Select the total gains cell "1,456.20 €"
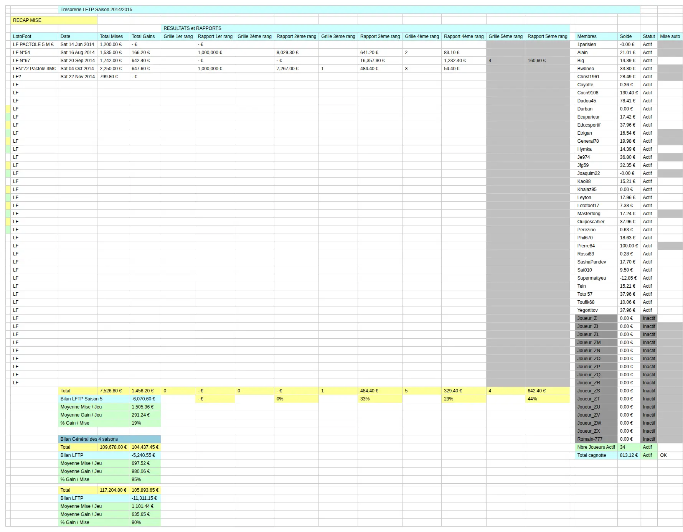The height and width of the screenshot is (532, 683). coord(145,391)
